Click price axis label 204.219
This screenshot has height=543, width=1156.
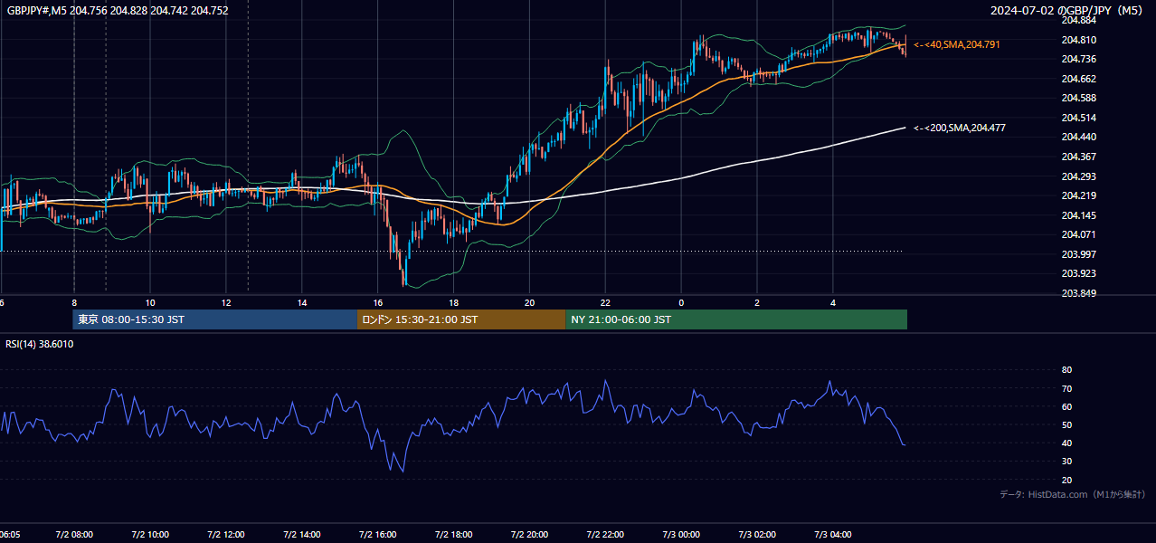1078,195
